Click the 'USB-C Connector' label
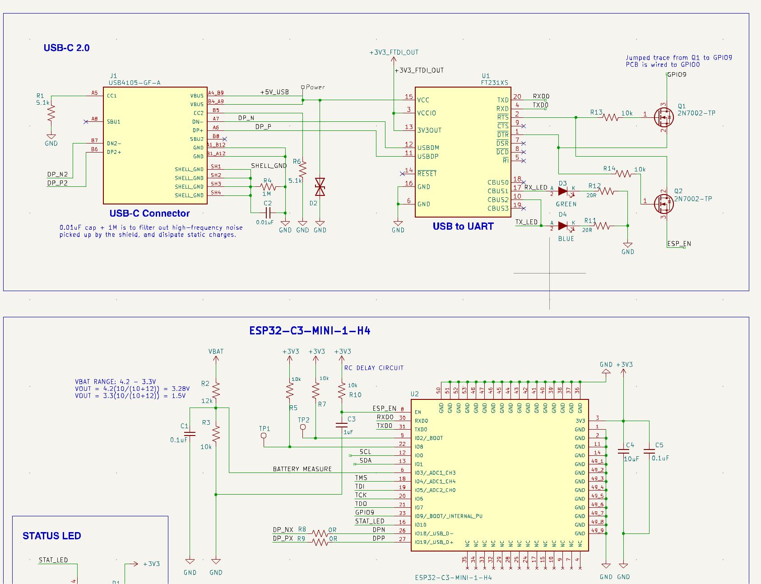Screen dimensions: 761x584 tap(149, 213)
